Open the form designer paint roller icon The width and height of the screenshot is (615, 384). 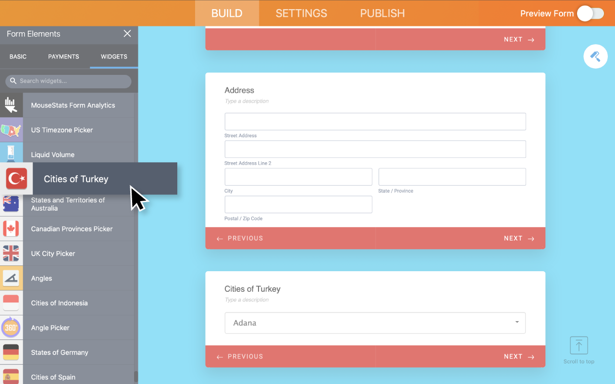[595, 56]
